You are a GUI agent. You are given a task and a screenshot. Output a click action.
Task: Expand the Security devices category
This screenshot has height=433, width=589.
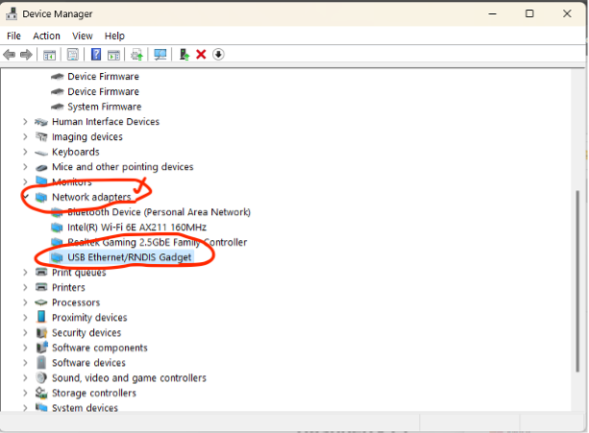[25, 333]
